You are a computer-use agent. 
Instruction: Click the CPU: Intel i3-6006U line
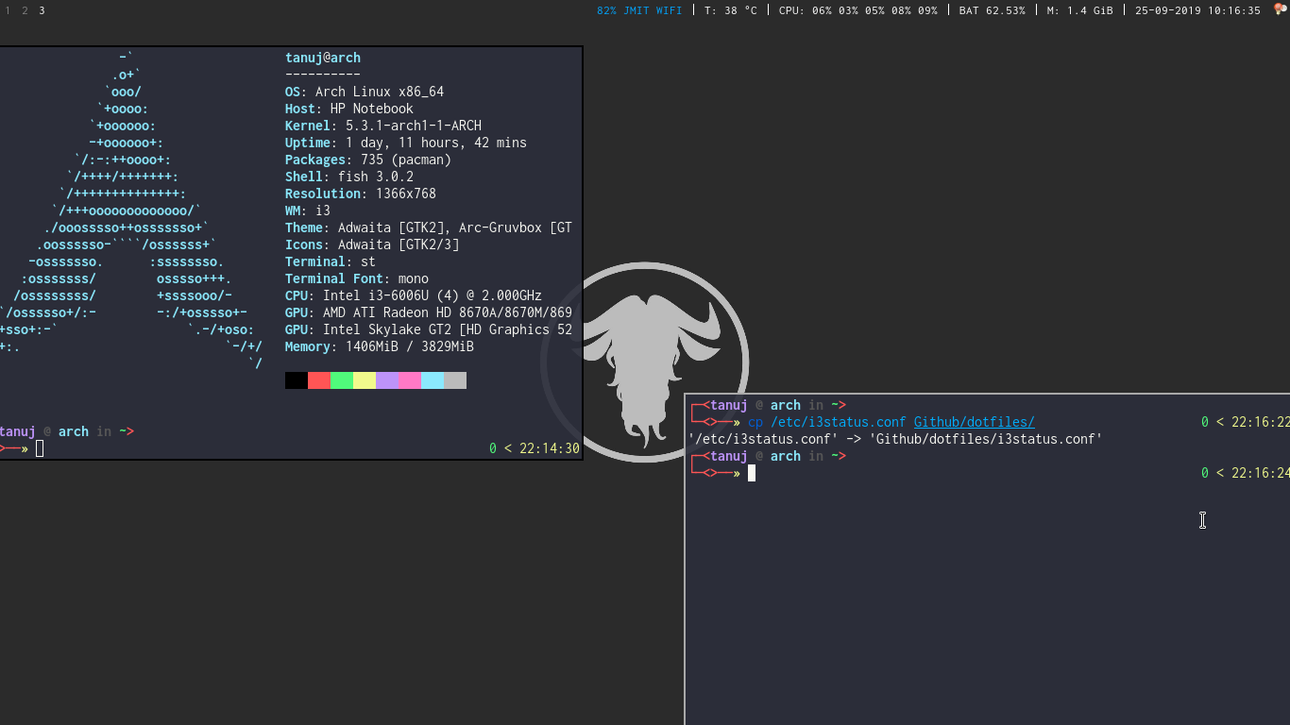414,295
